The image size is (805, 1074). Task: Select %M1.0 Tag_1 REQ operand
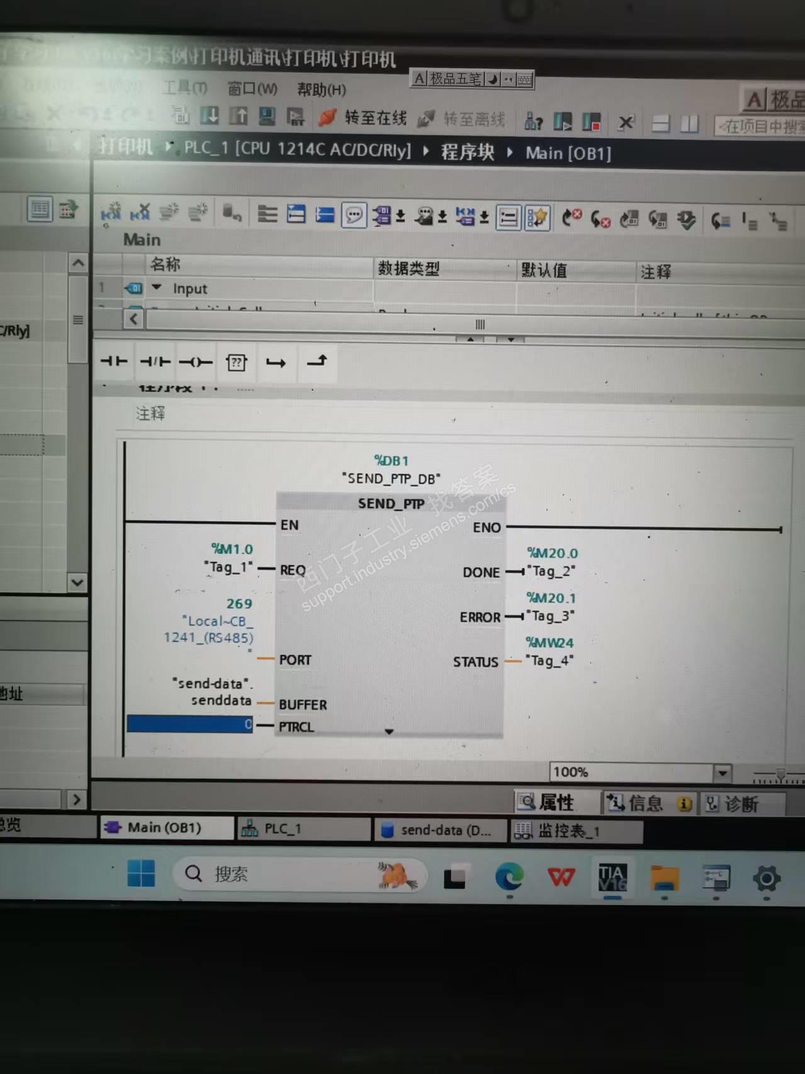click(230, 558)
